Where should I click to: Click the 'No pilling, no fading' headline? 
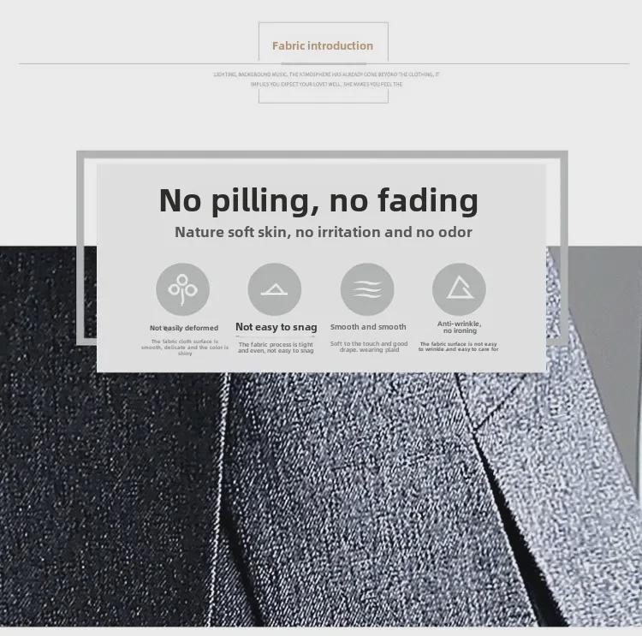(x=318, y=200)
